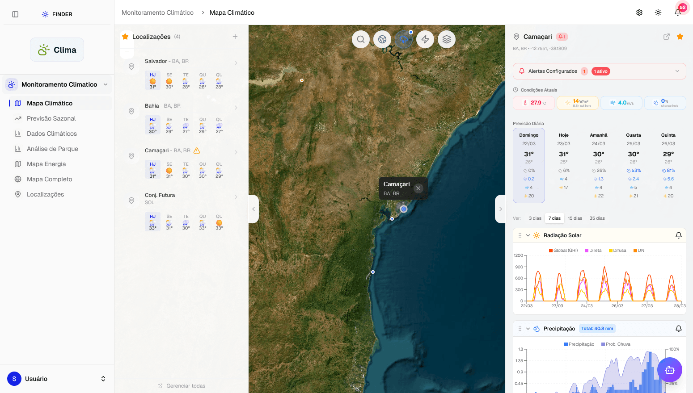693x393 pixels.
Task: Toggle light mode using the sun icon
Action: 658,12
